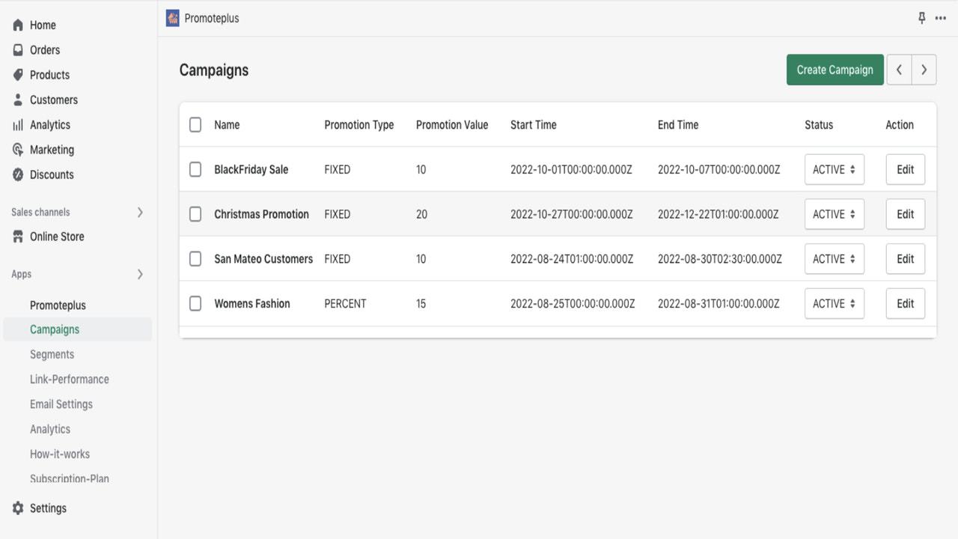This screenshot has width=958, height=539.
Task: Expand the Sales channels section
Action: [140, 212]
